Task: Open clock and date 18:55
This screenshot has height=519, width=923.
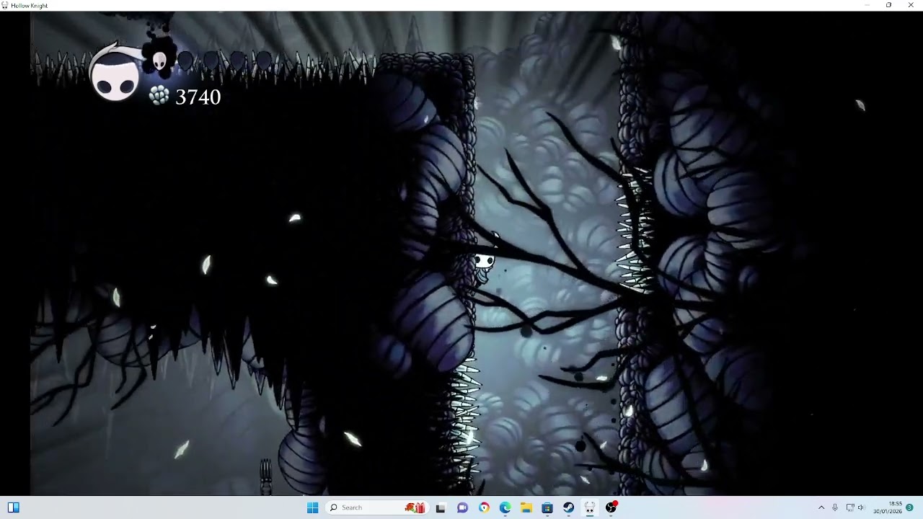Action: [x=888, y=507]
